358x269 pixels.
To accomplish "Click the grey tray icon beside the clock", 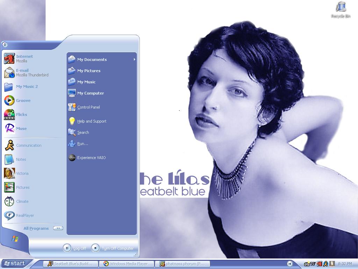I will pyautogui.click(x=332, y=264).
